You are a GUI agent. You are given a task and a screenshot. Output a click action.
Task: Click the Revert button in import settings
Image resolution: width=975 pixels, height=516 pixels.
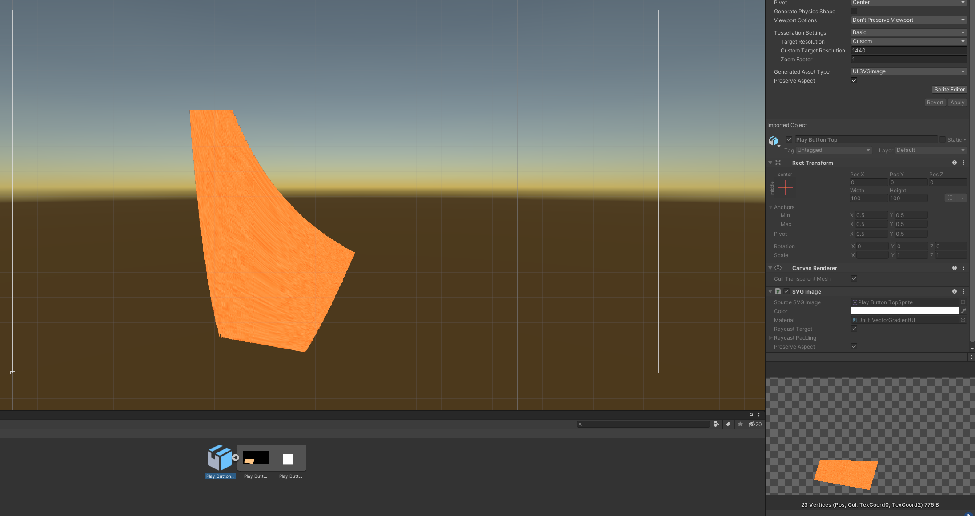tap(934, 103)
